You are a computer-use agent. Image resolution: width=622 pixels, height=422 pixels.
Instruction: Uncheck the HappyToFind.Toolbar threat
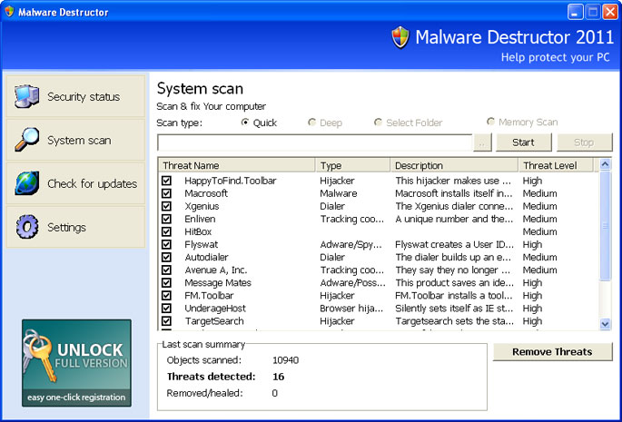pyautogui.click(x=166, y=181)
